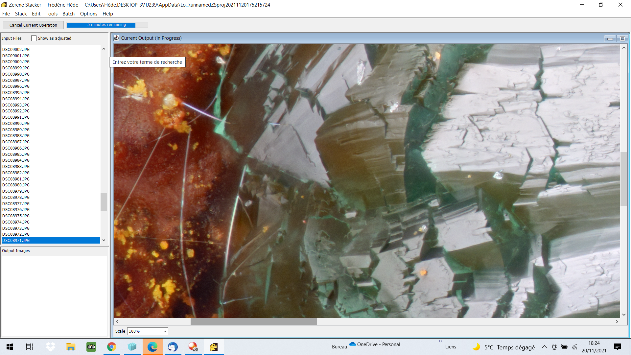The width and height of the screenshot is (631, 355).
Task: Expand the taskbar toolbar overflow chevron
Action: pyautogui.click(x=440, y=341)
